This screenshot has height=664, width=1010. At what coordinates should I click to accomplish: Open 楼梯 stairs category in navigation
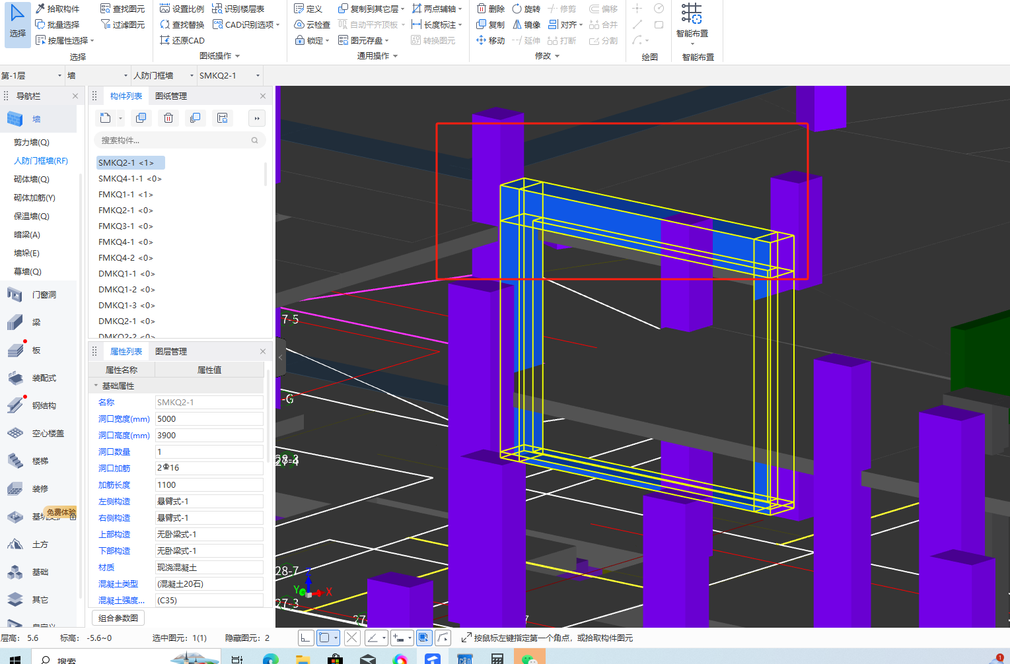[40, 461]
